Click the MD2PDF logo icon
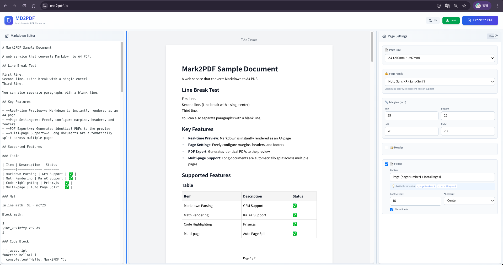This screenshot has width=503, height=265. (x=9, y=20)
